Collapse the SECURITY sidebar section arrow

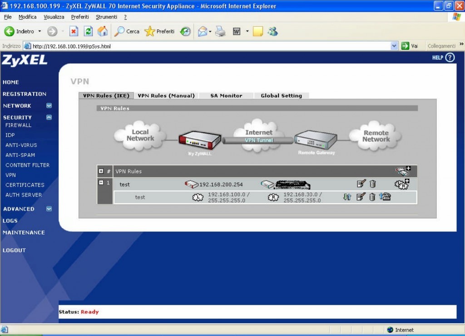pos(49,117)
